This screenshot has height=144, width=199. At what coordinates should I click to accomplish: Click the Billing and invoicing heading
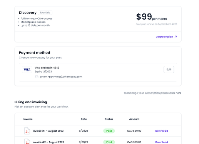[x=31, y=102]
